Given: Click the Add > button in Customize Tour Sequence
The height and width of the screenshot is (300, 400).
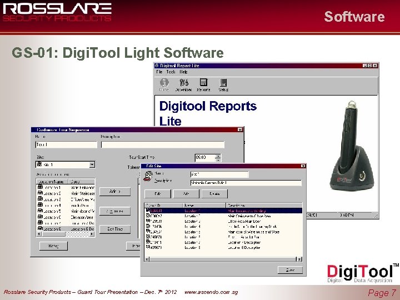Looking at the screenshot, I should [115, 192].
